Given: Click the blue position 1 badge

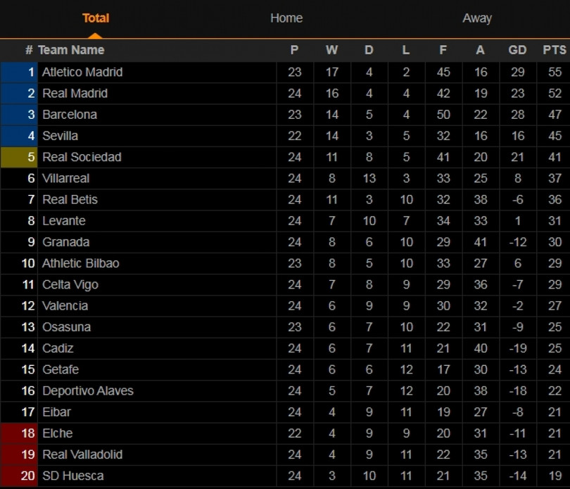Looking at the screenshot, I should click(20, 72).
